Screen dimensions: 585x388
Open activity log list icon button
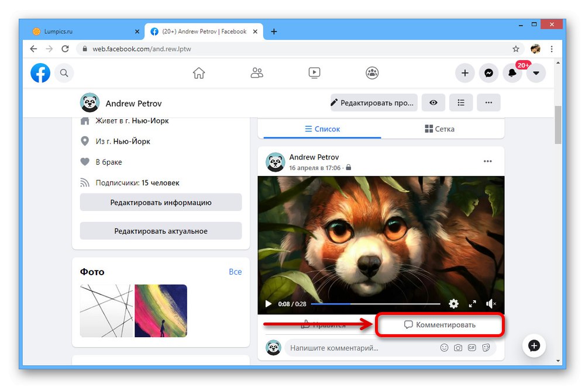[x=461, y=102]
